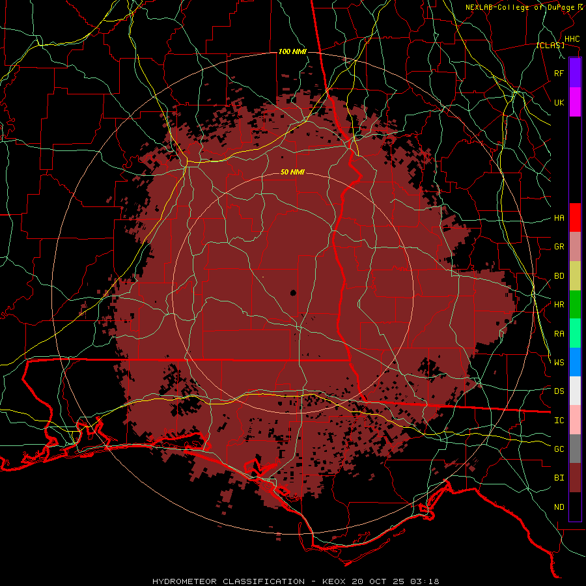The image size is (586, 586).
Task: Click the BI legend label
Action: coord(559,478)
